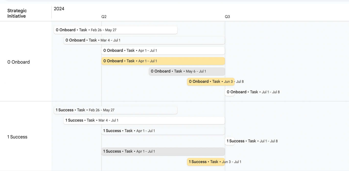The image size is (349, 171).
Task: Open the 0 Onboard task Jul 1 - Jul 8
Action: click(230, 92)
